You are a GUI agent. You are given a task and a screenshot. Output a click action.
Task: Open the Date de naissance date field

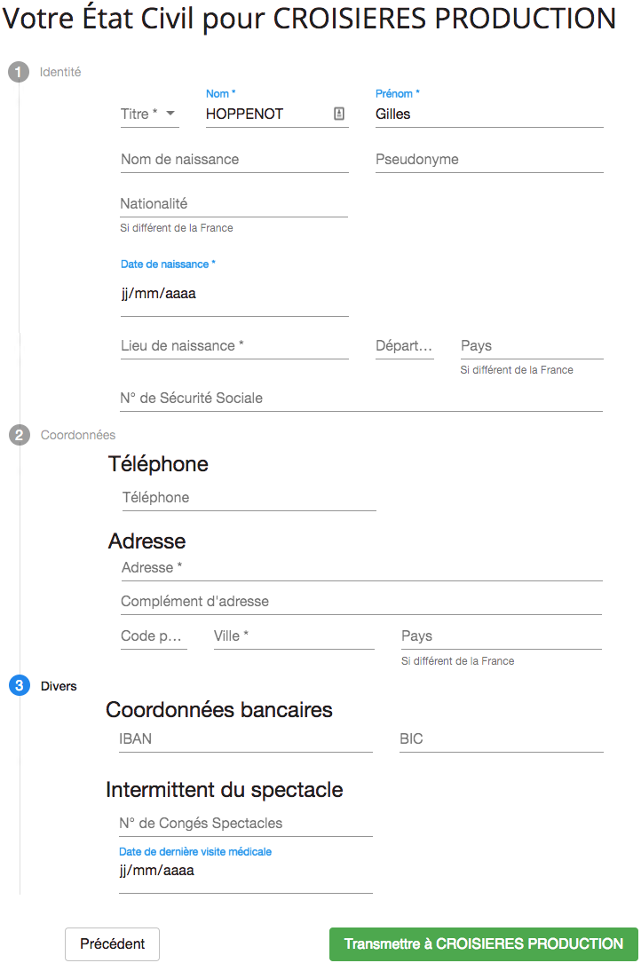pyautogui.click(x=234, y=294)
